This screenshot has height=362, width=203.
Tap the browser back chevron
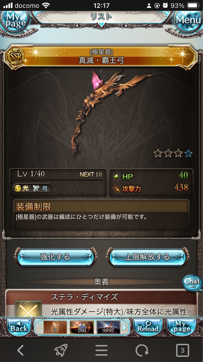[20, 351]
